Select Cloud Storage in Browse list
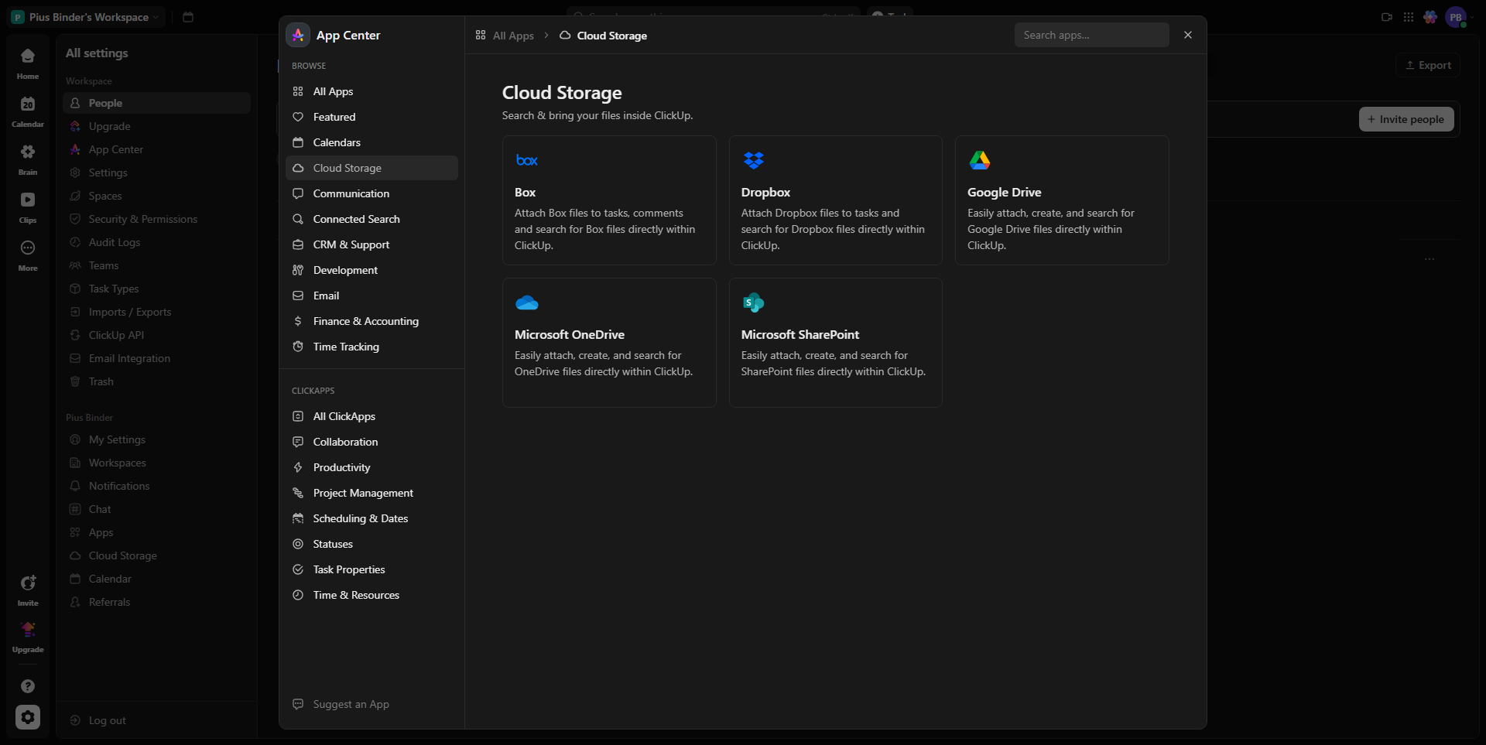The width and height of the screenshot is (1486, 745). 371,168
